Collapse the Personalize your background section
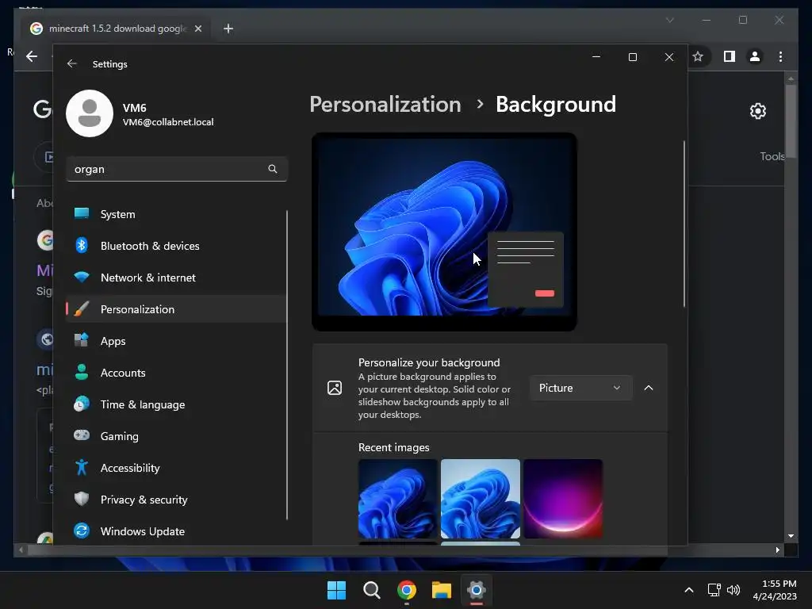This screenshot has height=609, width=812. tap(649, 388)
